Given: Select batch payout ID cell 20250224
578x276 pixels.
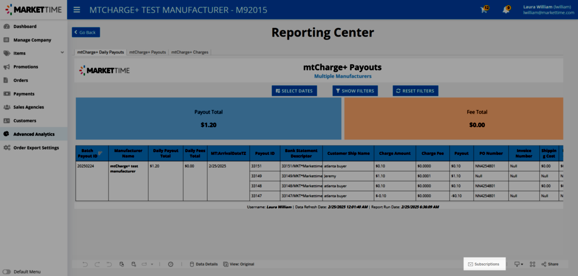Looking at the screenshot, I should tap(92, 181).
